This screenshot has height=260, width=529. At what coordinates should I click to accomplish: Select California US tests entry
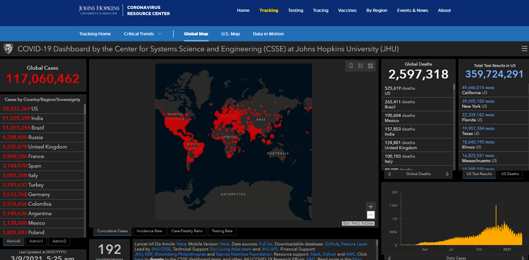492,90
